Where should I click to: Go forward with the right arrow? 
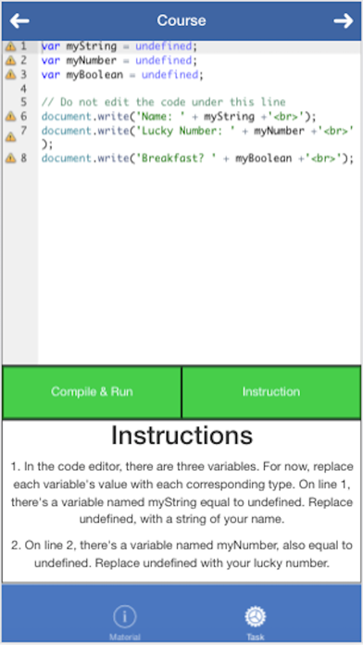click(x=344, y=20)
